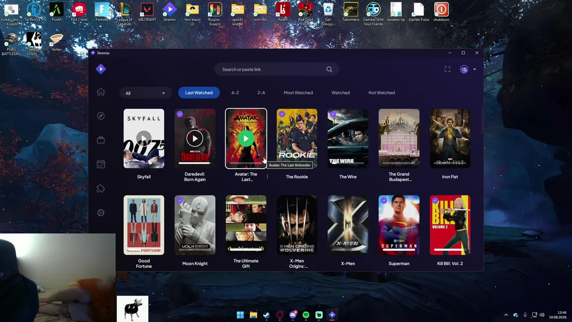The image size is (572, 322).
Task: Open the Windows Start menu
Action: 240,315
